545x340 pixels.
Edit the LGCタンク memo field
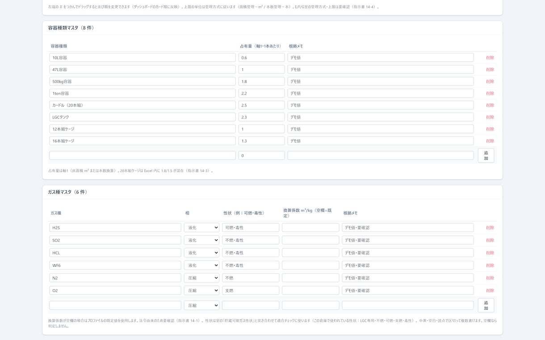tap(381, 117)
